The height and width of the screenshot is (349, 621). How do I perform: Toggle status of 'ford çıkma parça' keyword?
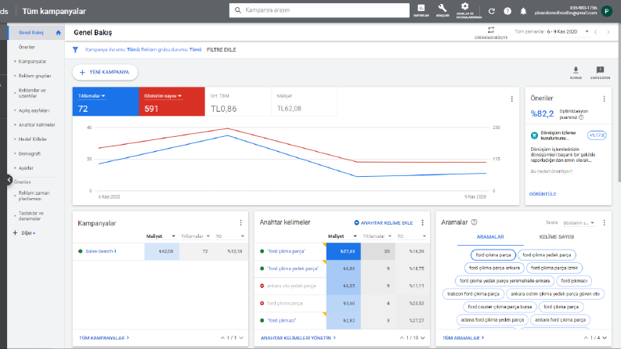[x=262, y=251]
